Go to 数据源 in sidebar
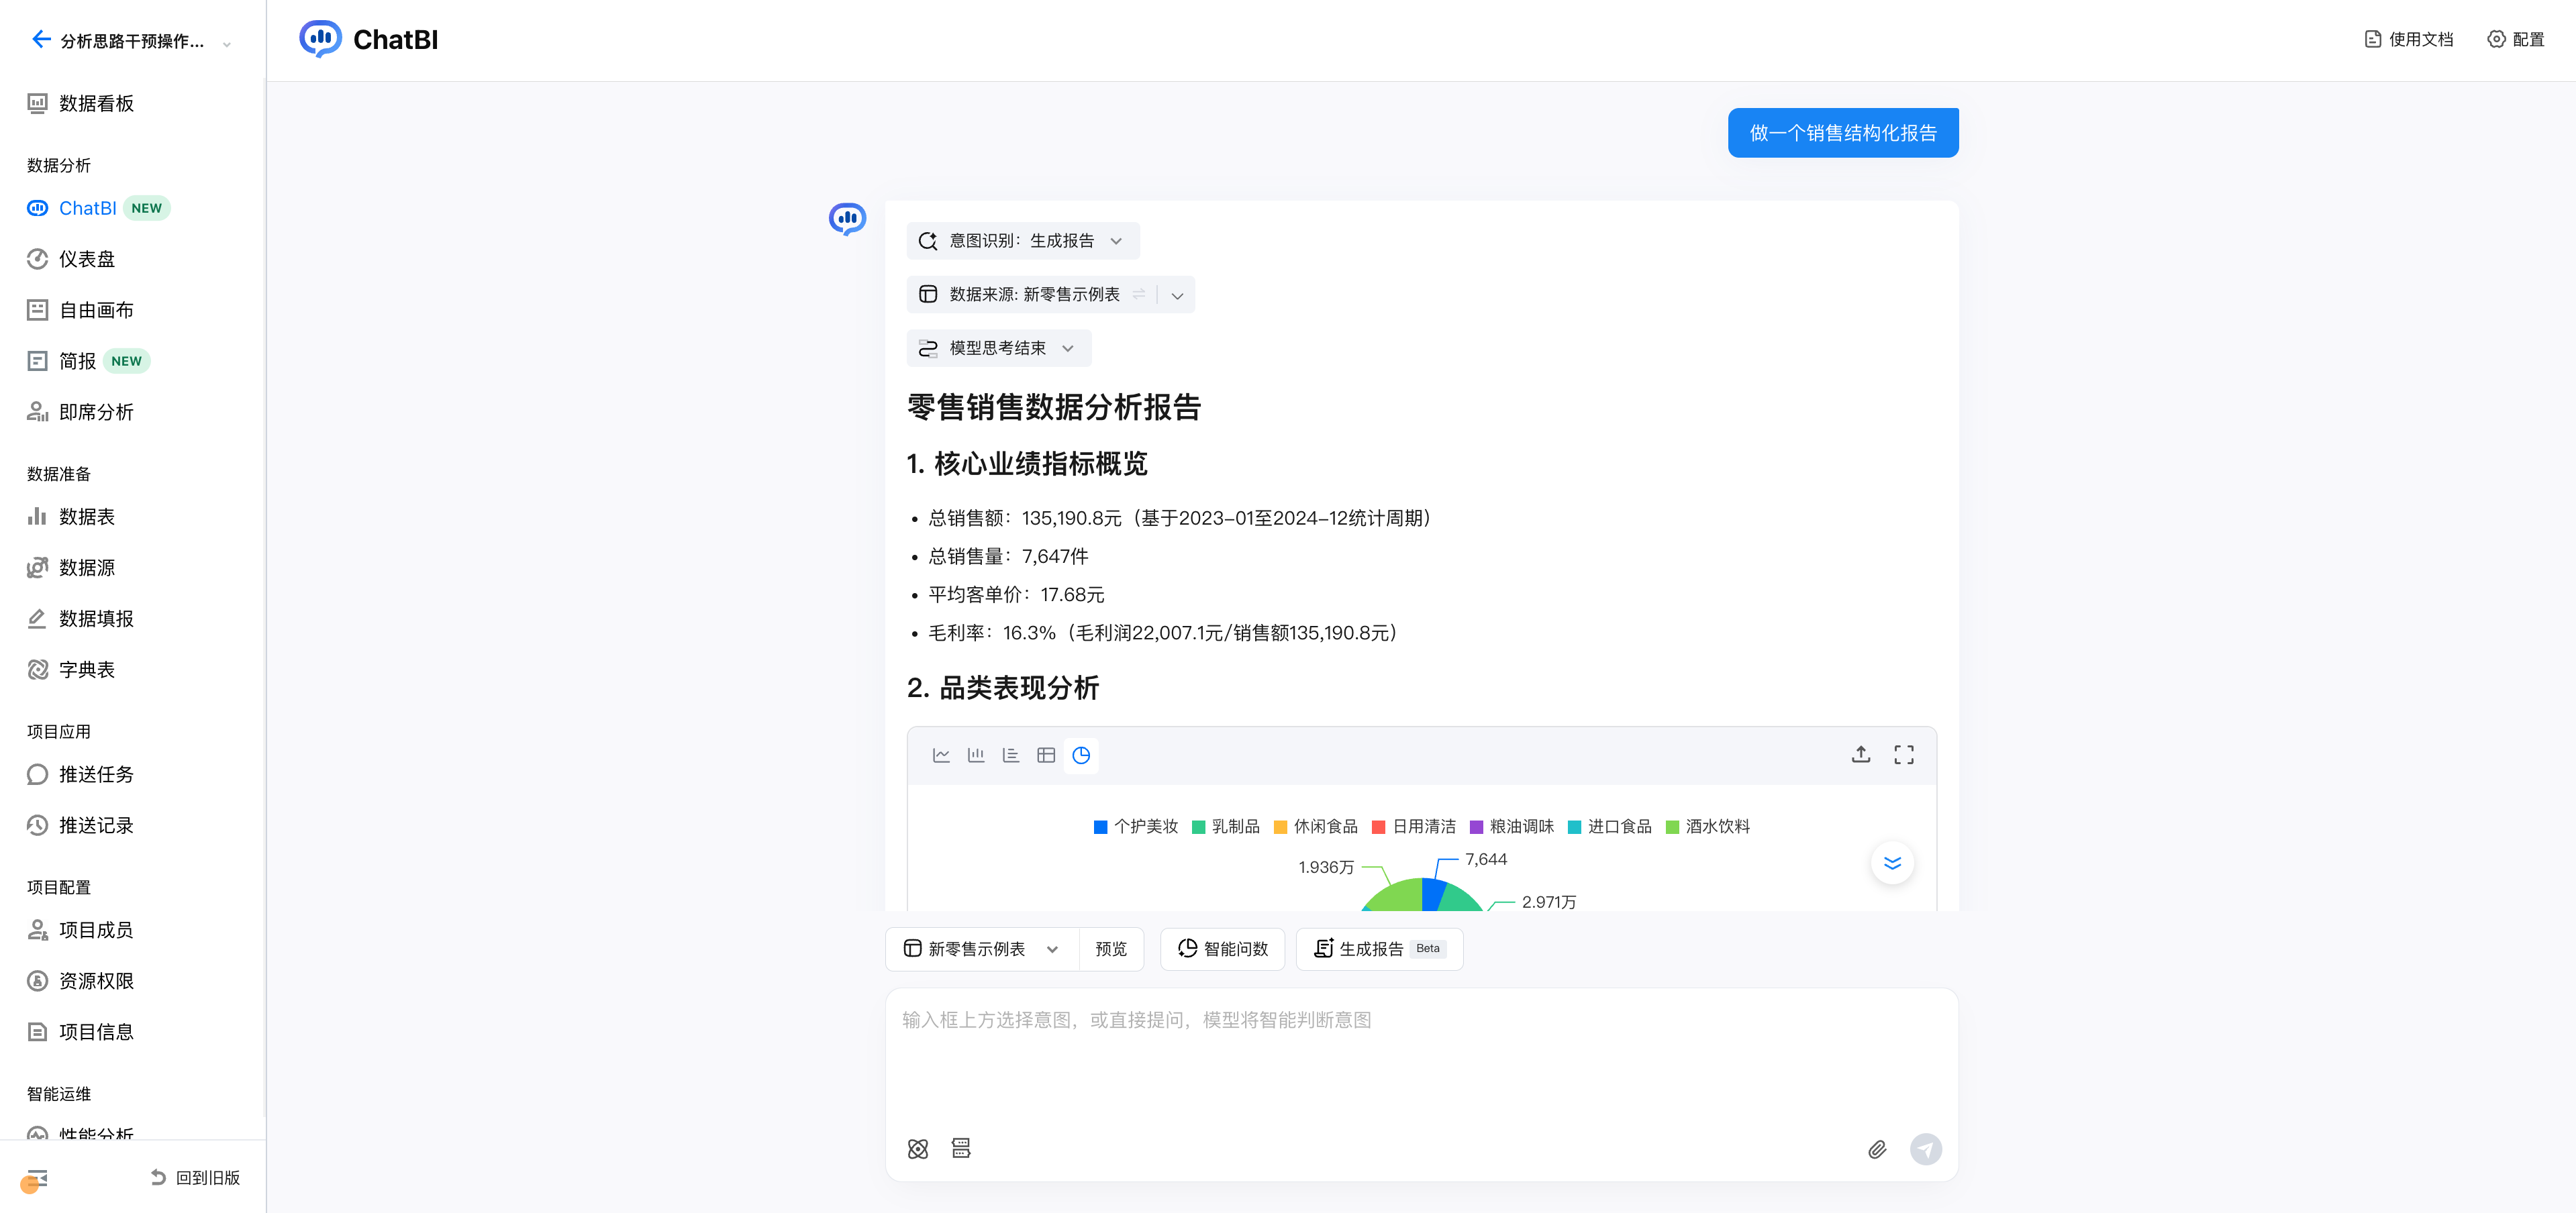This screenshot has width=2576, height=1213. pos(87,568)
